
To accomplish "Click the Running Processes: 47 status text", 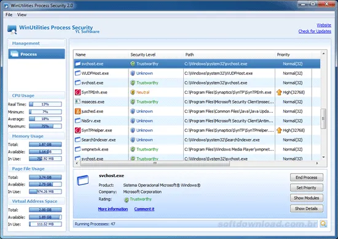I will (95, 224).
